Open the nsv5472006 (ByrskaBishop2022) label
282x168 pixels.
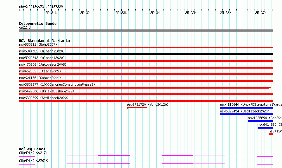click(x=47, y=91)
